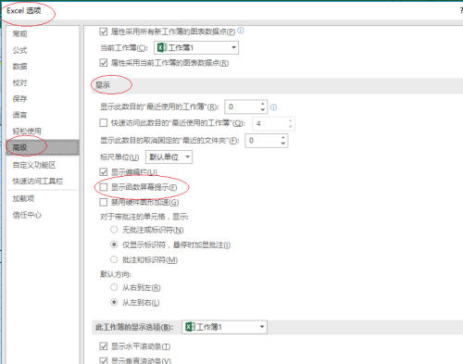Screen dimensions: 463x364
Task: Click the 默认方向 label
Action: [x=116, y=274]
